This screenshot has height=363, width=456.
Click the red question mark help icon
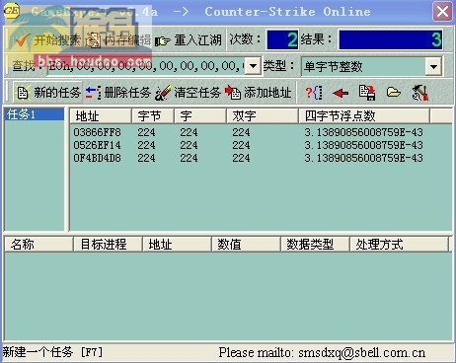314,93
